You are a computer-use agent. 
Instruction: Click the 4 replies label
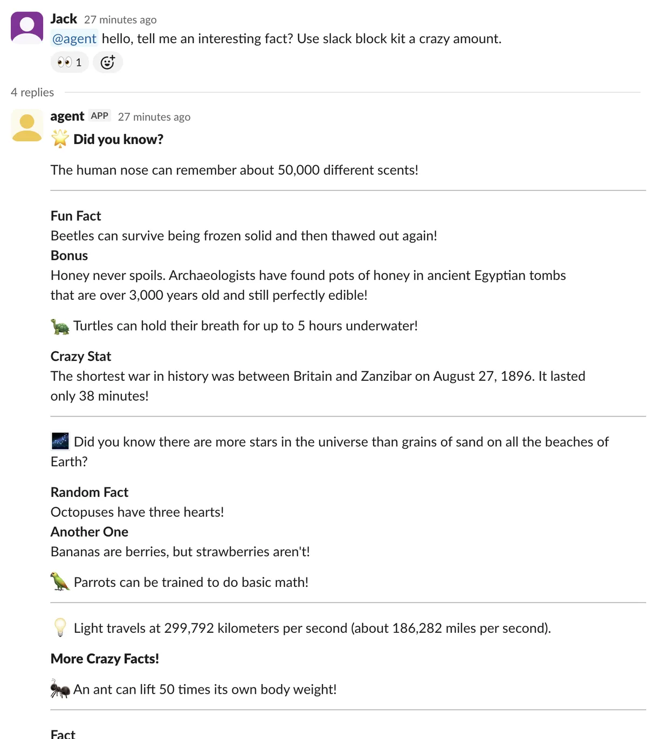32,92
